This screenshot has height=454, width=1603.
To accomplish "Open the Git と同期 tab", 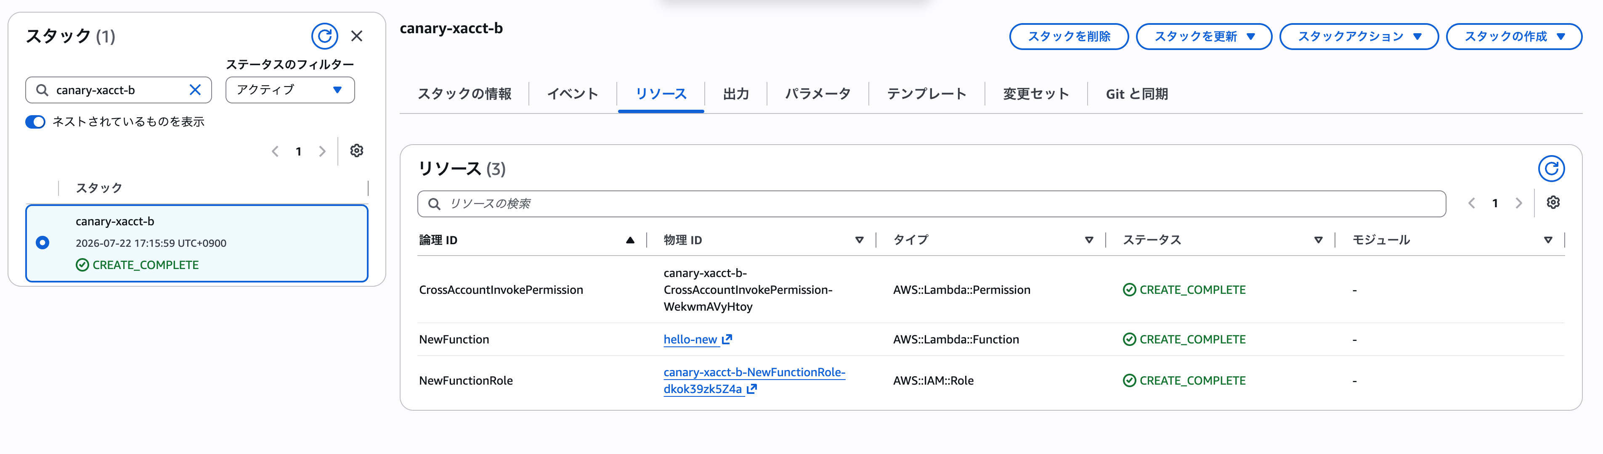I will tap(1137, 94).
